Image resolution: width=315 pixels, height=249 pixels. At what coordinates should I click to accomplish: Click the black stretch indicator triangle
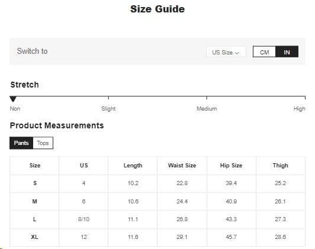coord(13,99)
